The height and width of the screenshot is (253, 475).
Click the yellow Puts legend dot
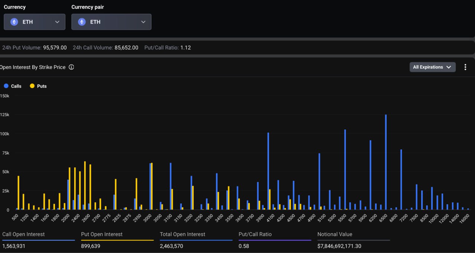pyautogui.click(x=32, y=86)
